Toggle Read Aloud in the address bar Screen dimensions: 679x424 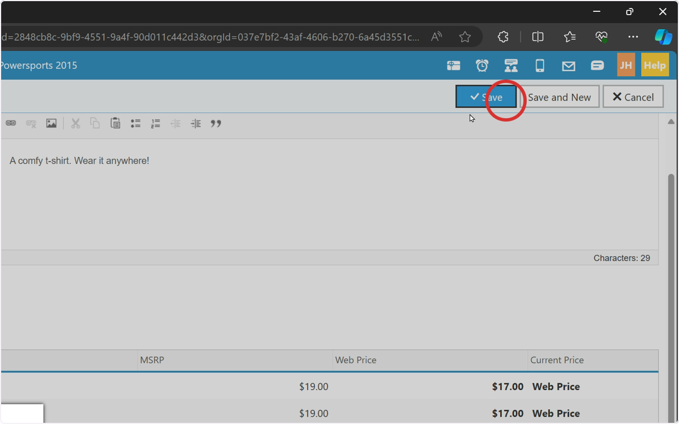pyautogui.click(x=436, y=37)
